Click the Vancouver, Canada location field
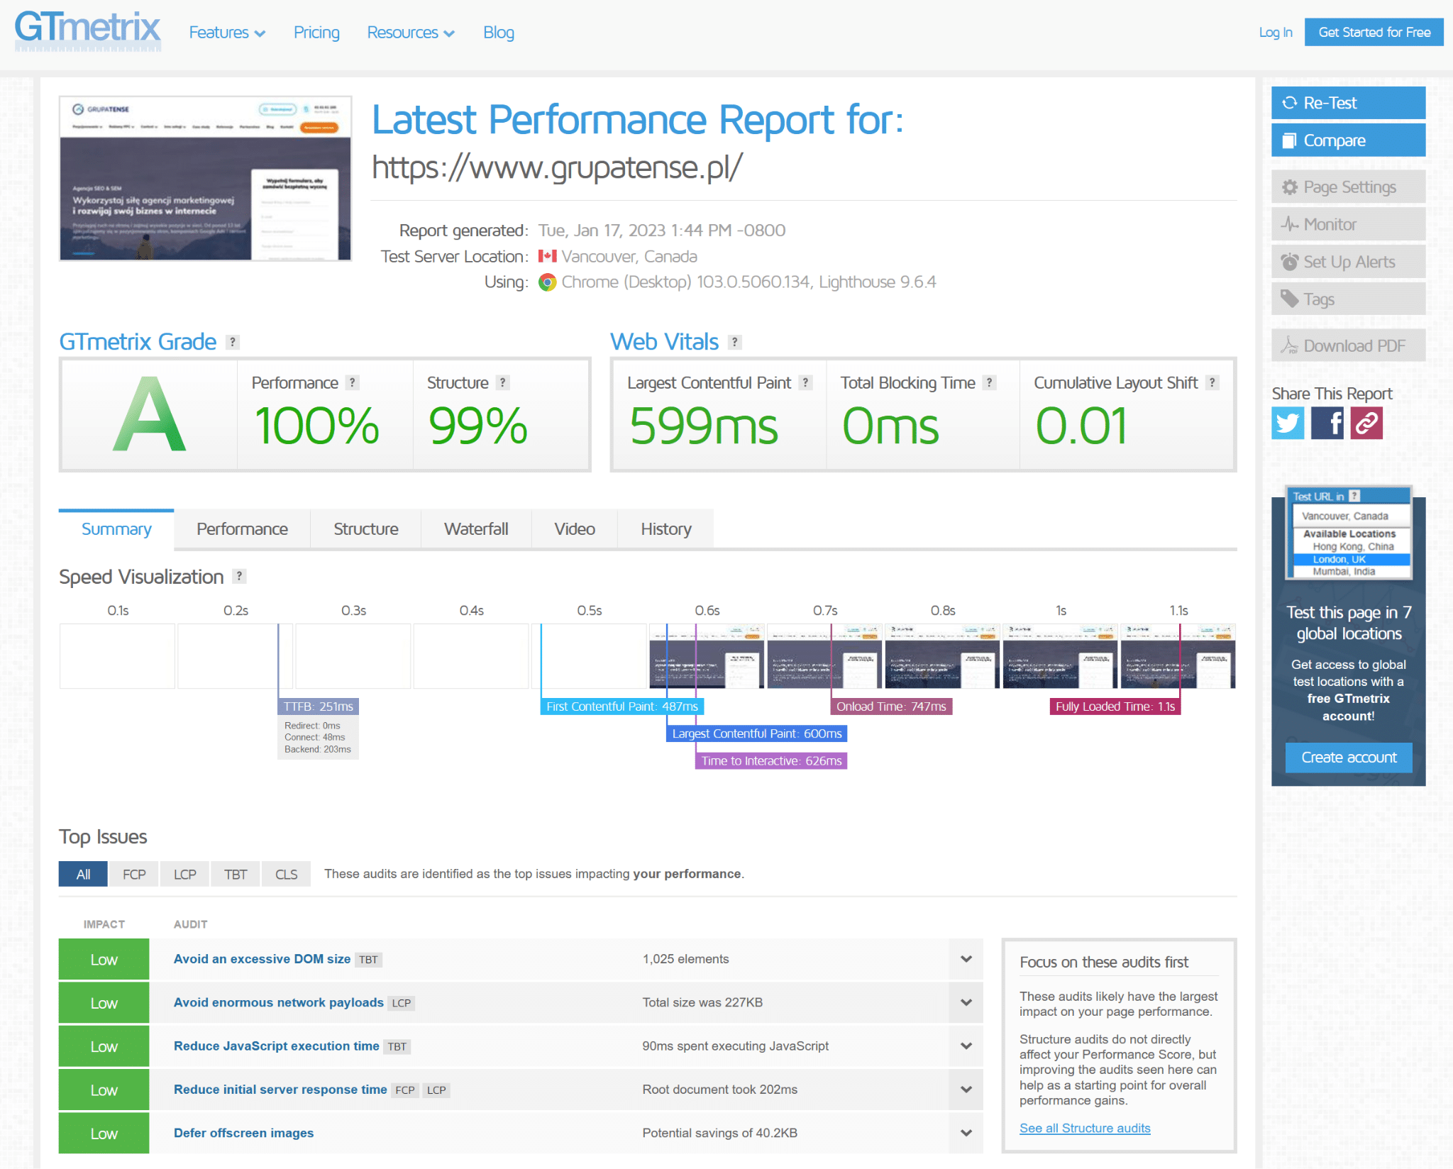 [1351, 516]
